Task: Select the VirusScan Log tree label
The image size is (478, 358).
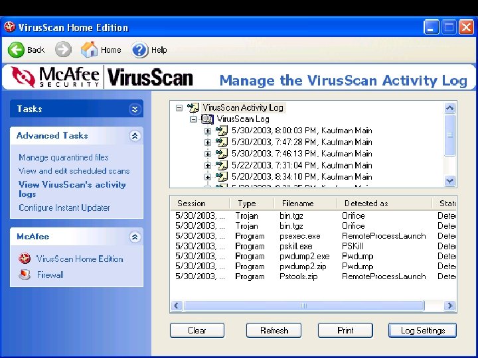Action: pyautogui.click(x=243, y=119)
